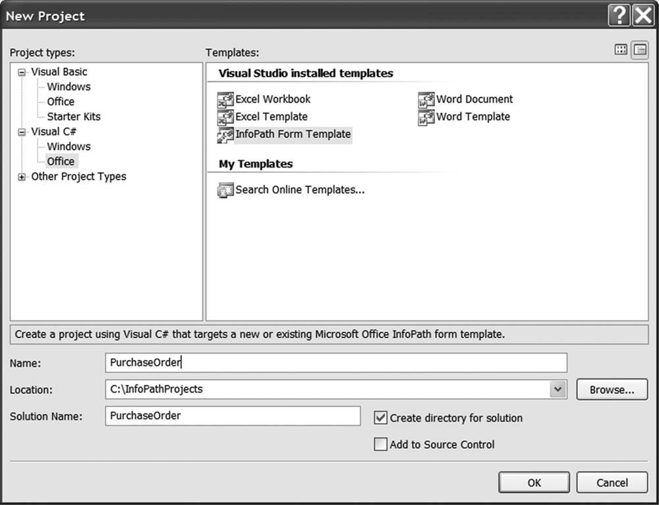Select the InfoPath Form Template icon

tap(225, 135)
